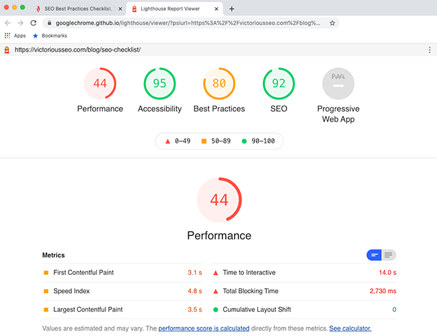
Task: Open the 'See calculator' link
Action: [350, 329]
